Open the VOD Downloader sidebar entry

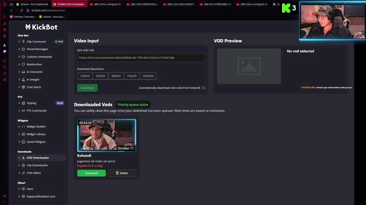pos(41,158)
